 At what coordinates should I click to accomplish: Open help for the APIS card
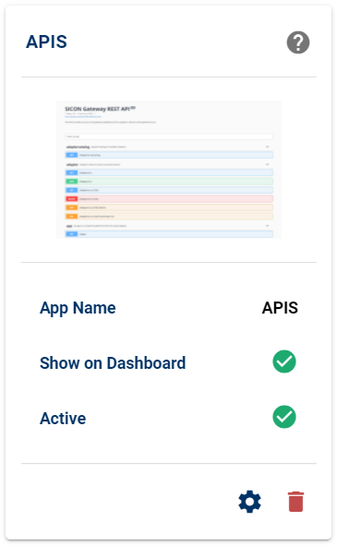click(x=298, y=42)
